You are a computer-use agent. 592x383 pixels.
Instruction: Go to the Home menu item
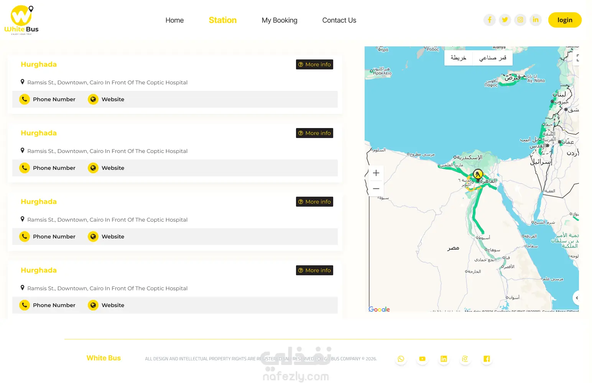(x=174, y=20)
